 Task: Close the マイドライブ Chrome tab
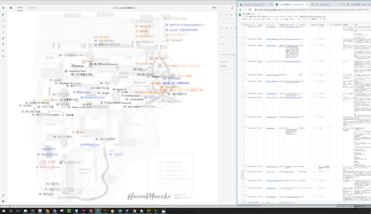pyautogui.click(x=272, y=4)
